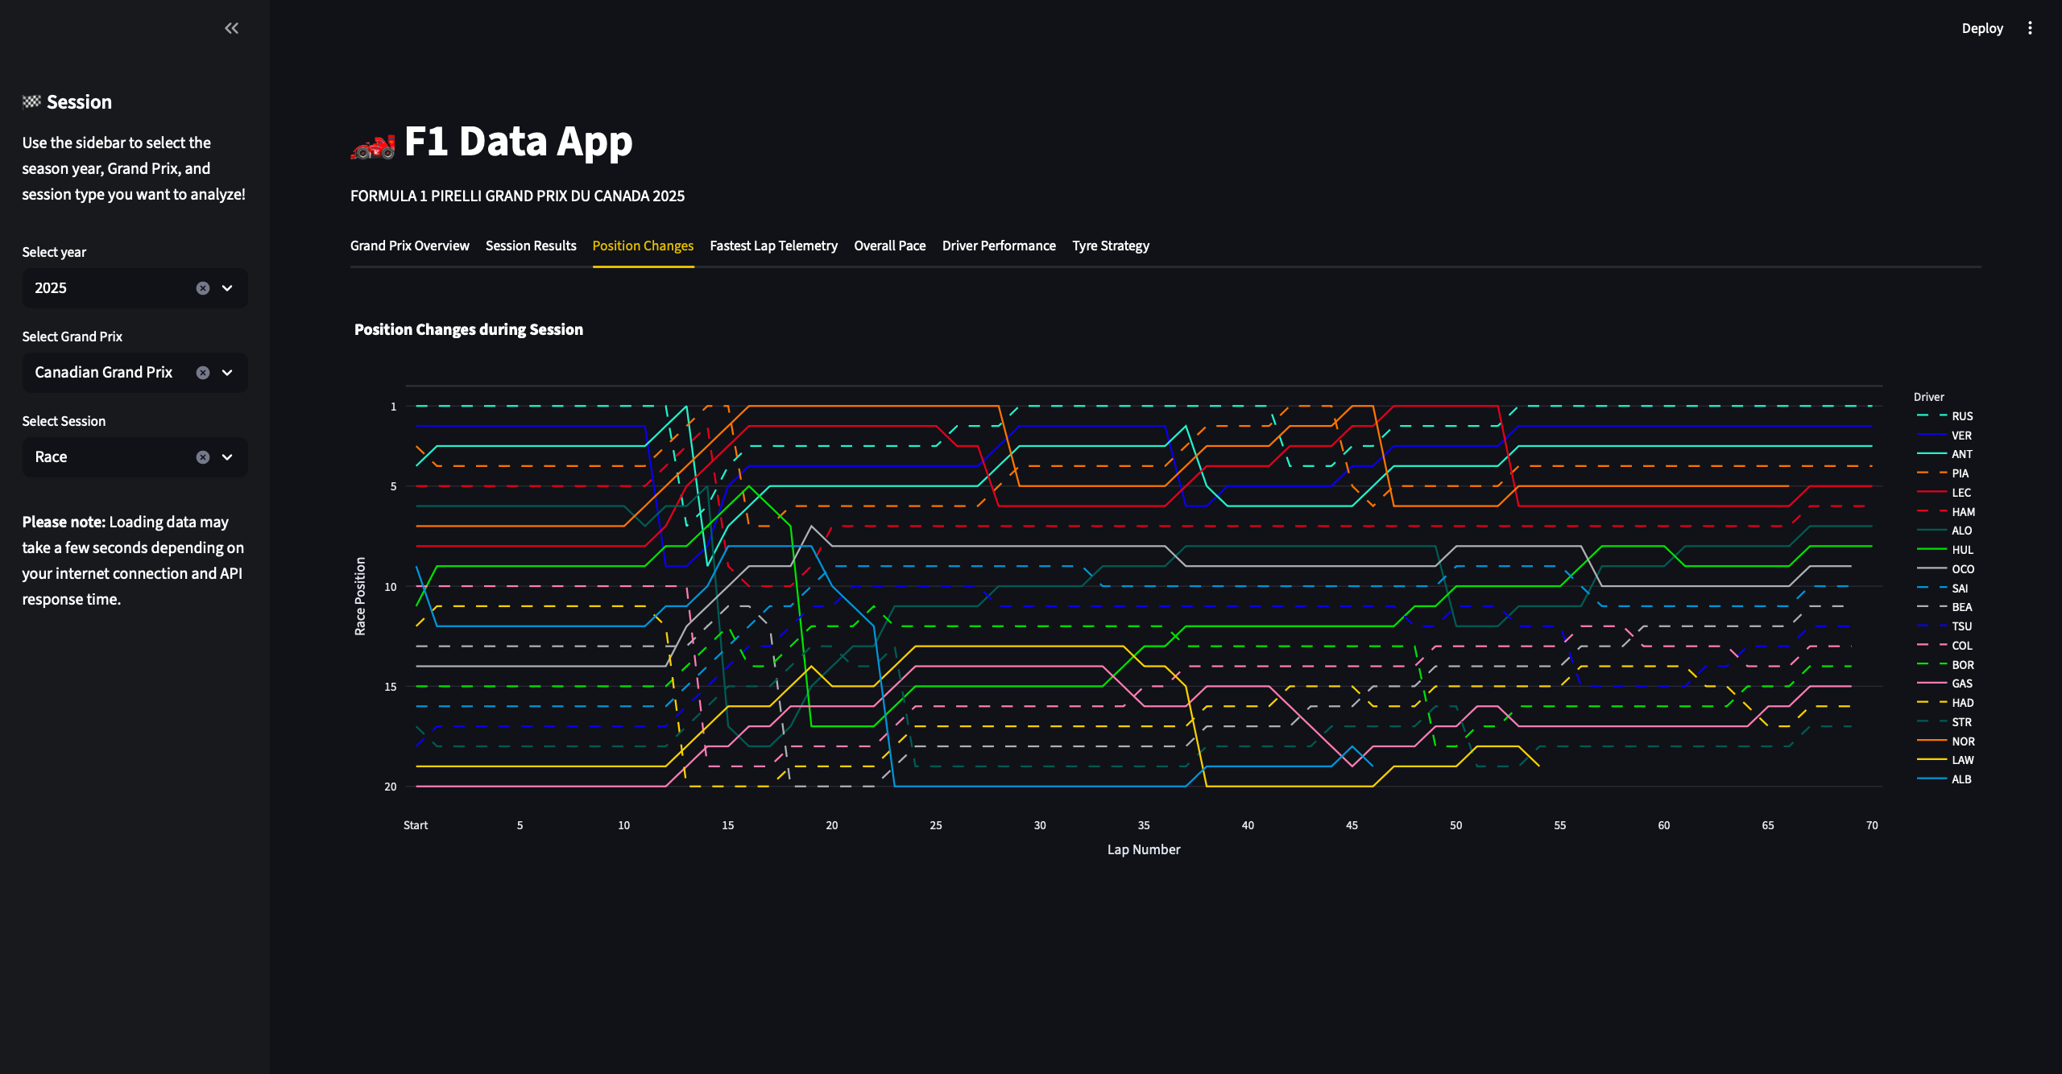2062x1074 pixels.
Task: Toggle LEC driver in chart legend
Action: [x=1945, y=493]
